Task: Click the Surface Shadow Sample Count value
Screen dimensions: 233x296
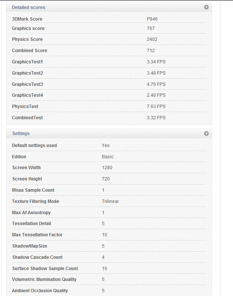Action: [104, 269]
